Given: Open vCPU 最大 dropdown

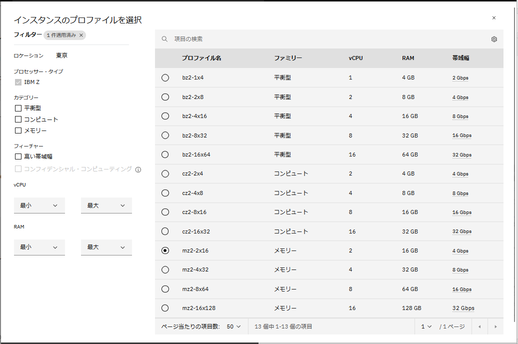Looking at the screenshot, I should coord(106,205).
